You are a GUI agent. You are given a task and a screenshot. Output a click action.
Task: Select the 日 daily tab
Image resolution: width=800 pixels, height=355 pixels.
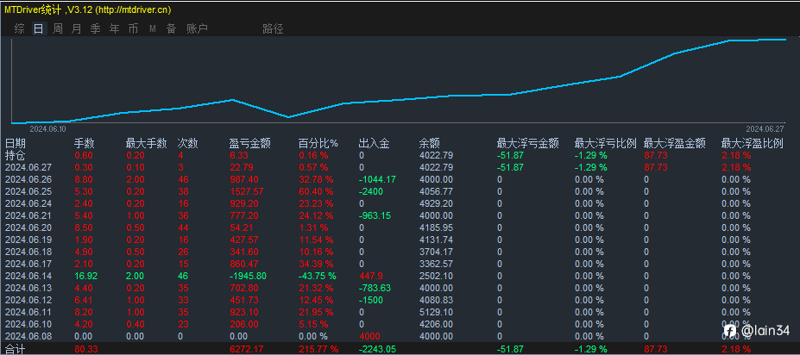[x=38, y=29]
